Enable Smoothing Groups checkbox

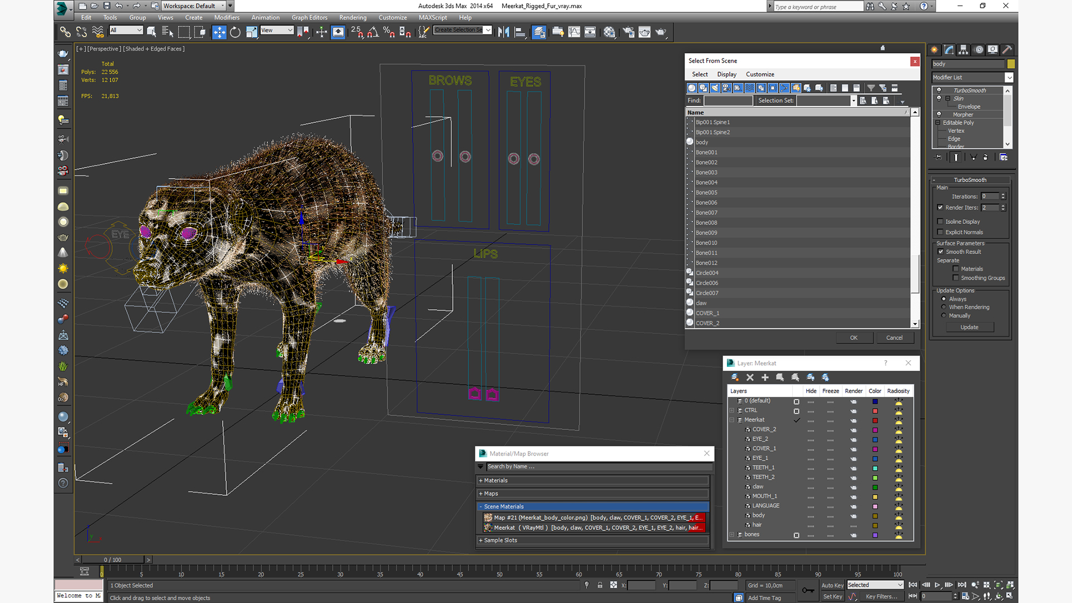tap(956, 277)
